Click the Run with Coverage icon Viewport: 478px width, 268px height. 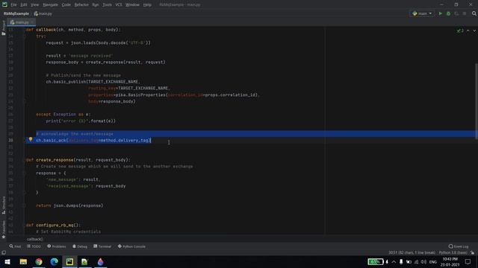[x=456, y=13]
